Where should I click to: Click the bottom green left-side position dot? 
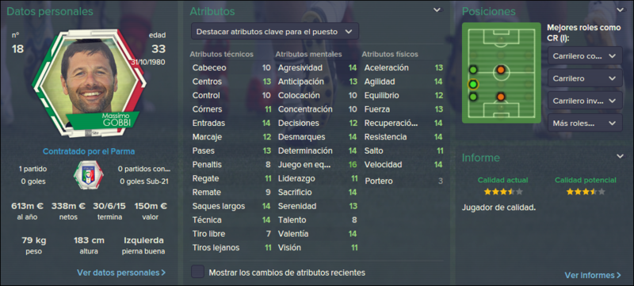[x=473, y=97]
